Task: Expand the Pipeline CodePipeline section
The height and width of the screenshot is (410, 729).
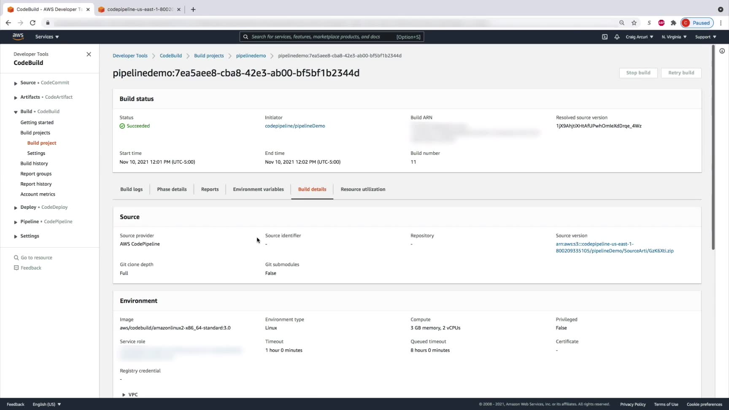Action: 16,222
